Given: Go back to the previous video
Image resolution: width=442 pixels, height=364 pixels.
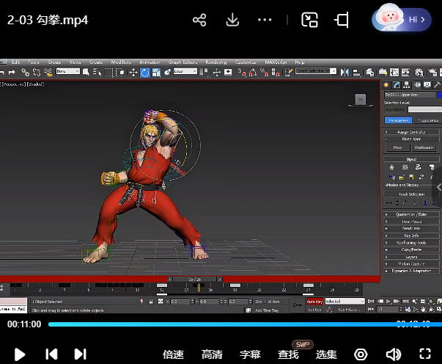Looking at the screenshot, I should click(x=51, y=354).
